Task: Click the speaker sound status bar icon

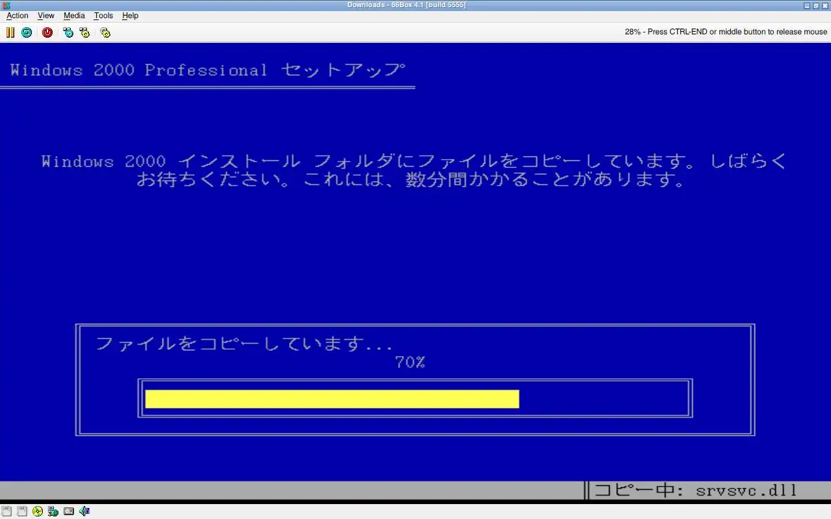Action: click(84, 511)
